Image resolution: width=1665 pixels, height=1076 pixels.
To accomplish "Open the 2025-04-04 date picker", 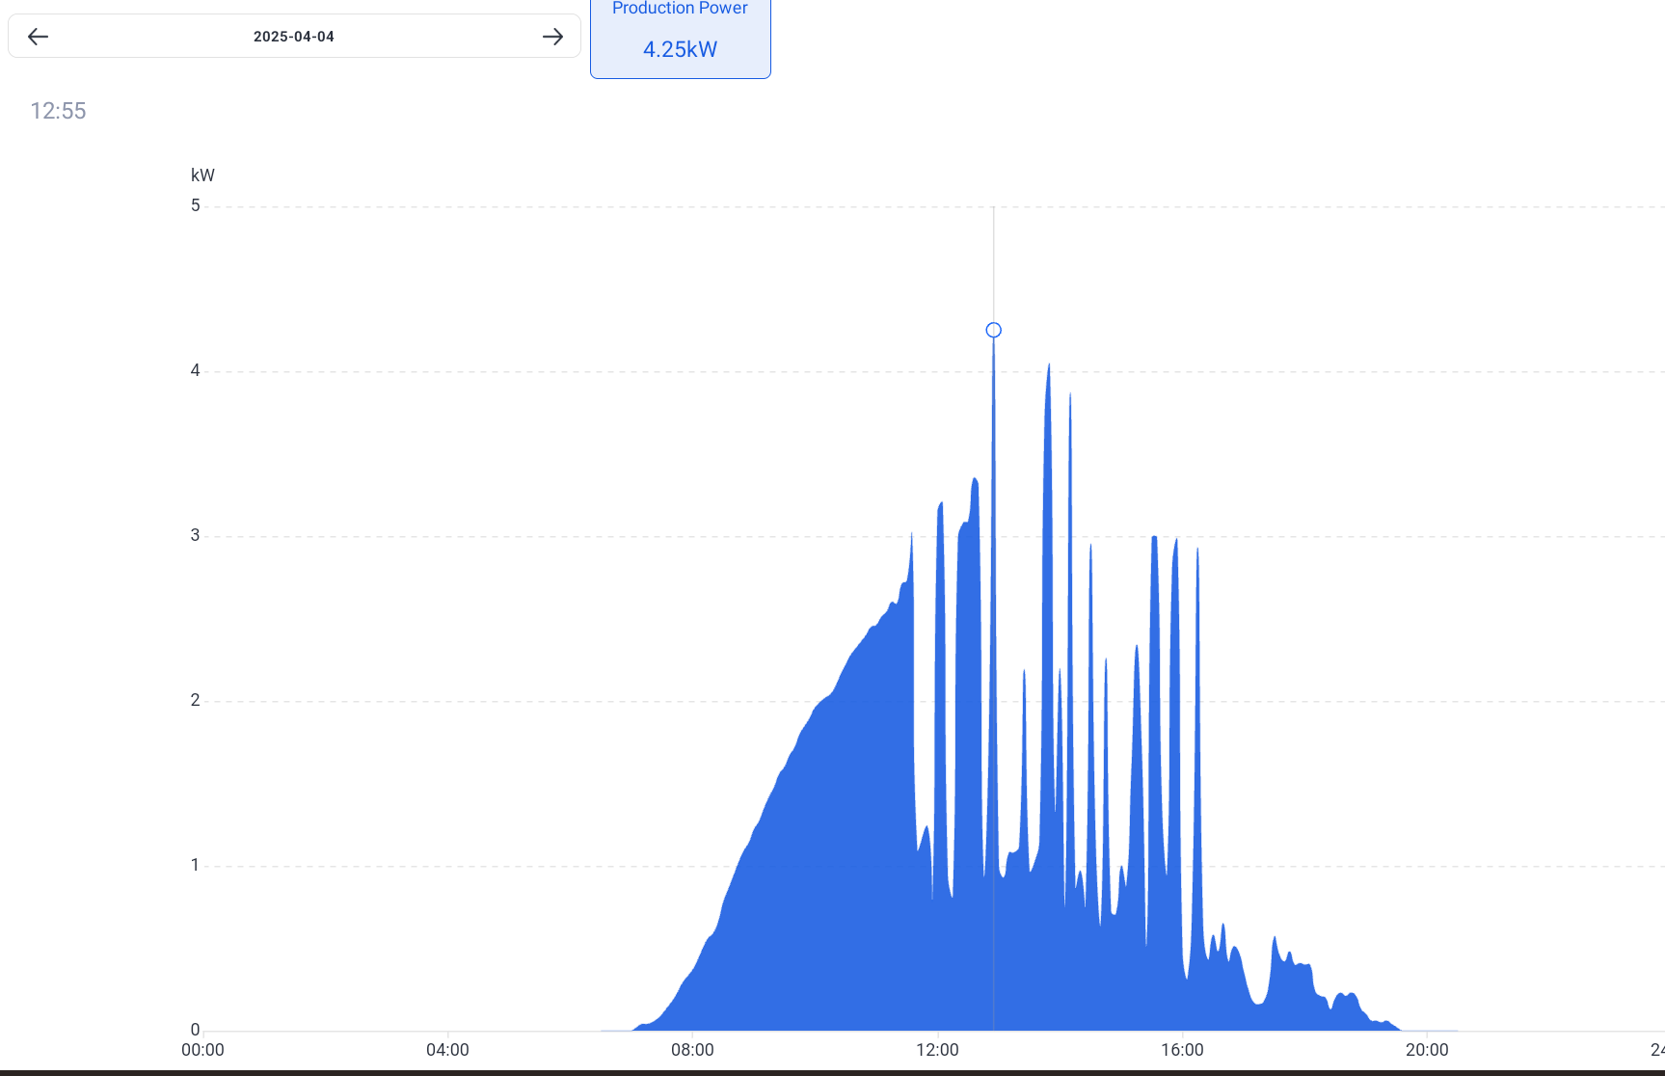I will [x=294, y=37].
